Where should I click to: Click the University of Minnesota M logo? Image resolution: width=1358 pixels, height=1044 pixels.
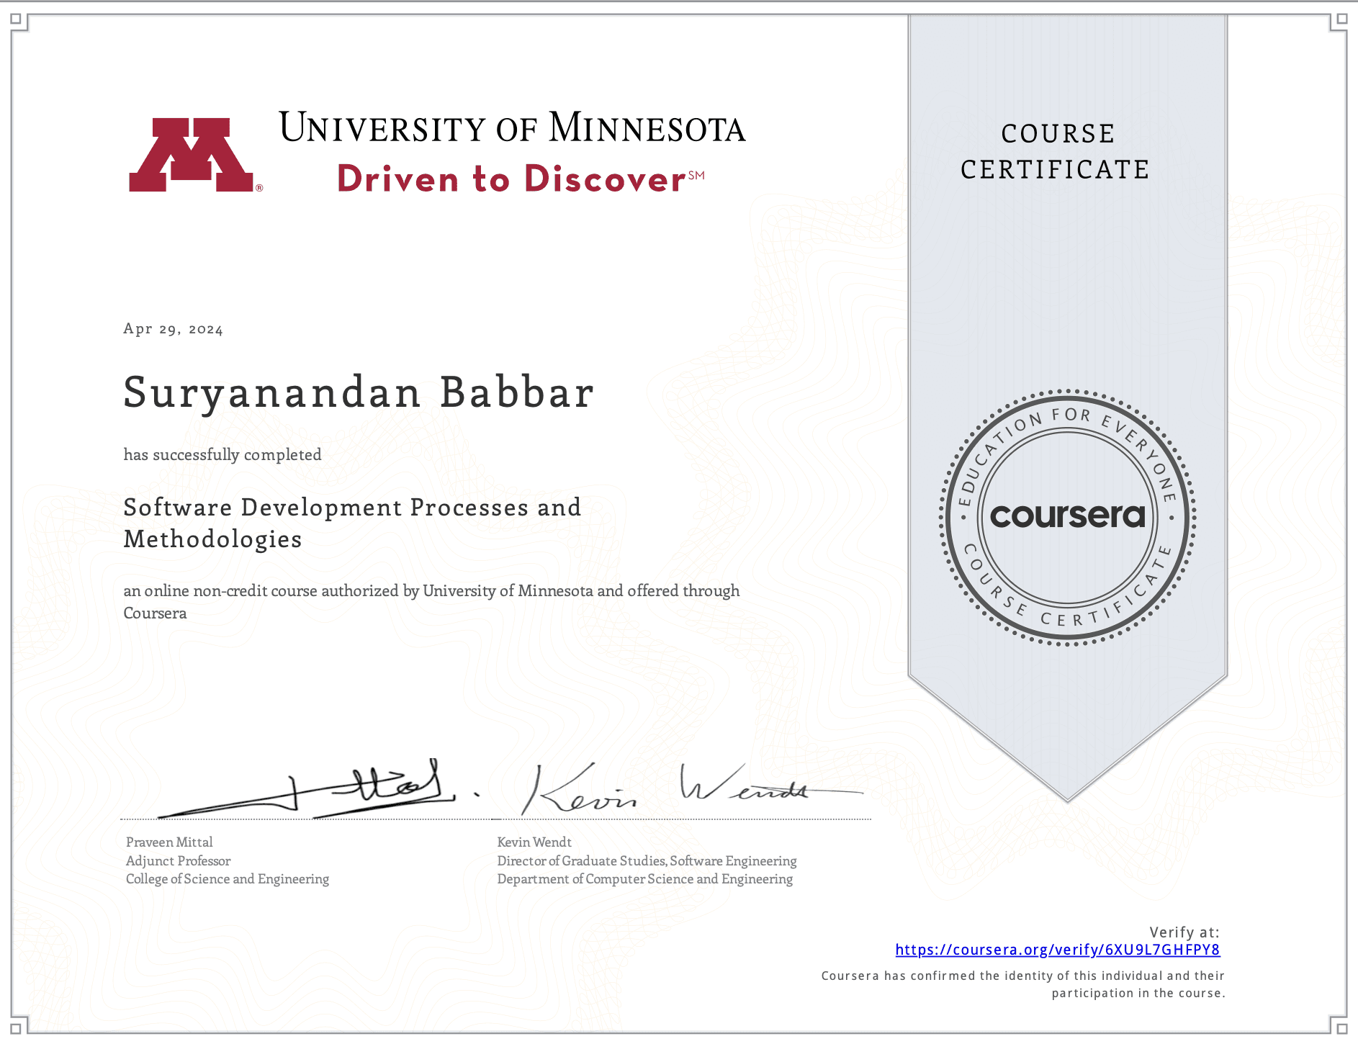tap(194, 155)
